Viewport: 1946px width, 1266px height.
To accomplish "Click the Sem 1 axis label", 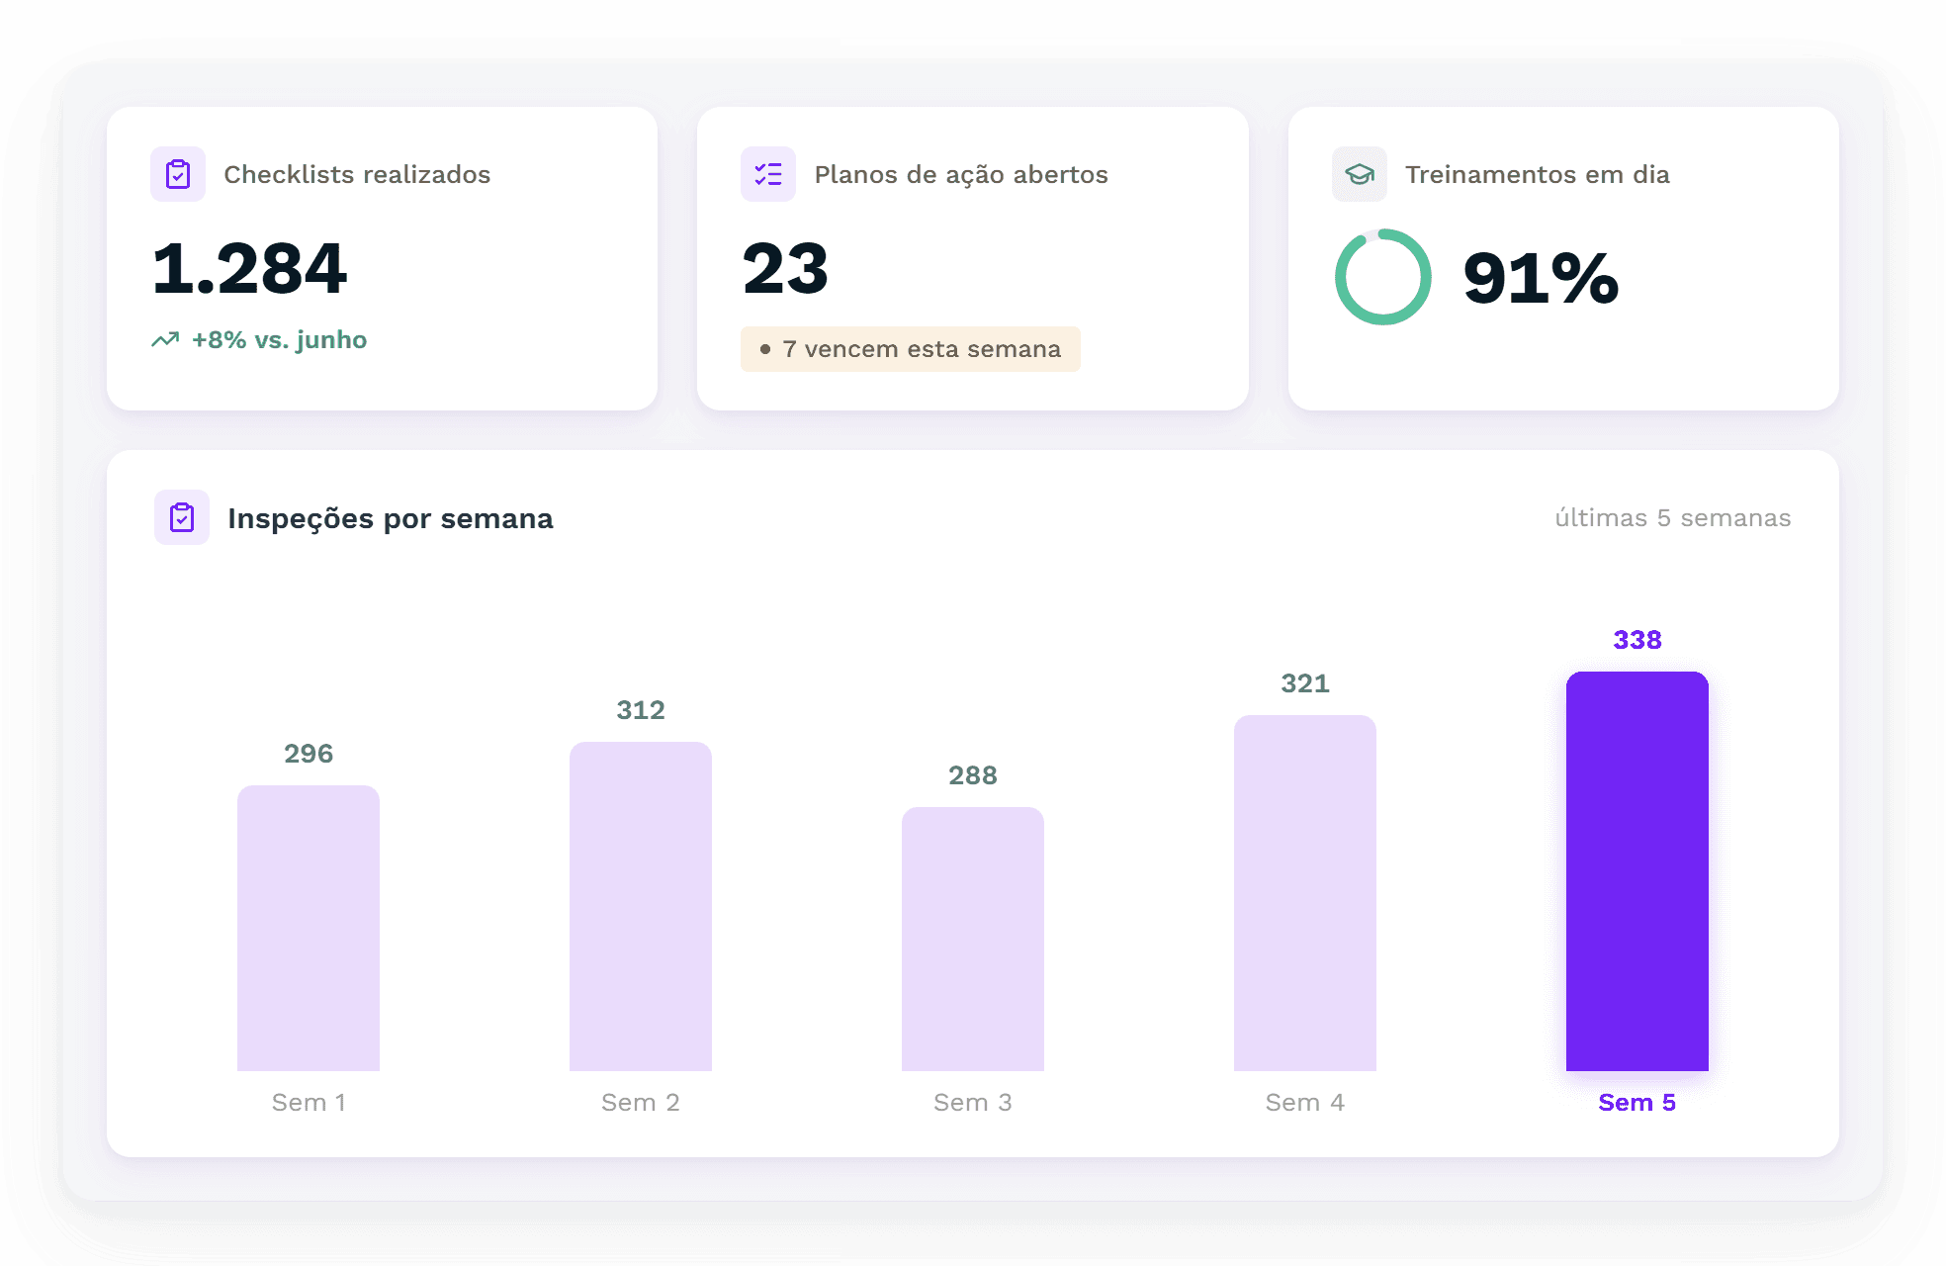I will 309,1102.
